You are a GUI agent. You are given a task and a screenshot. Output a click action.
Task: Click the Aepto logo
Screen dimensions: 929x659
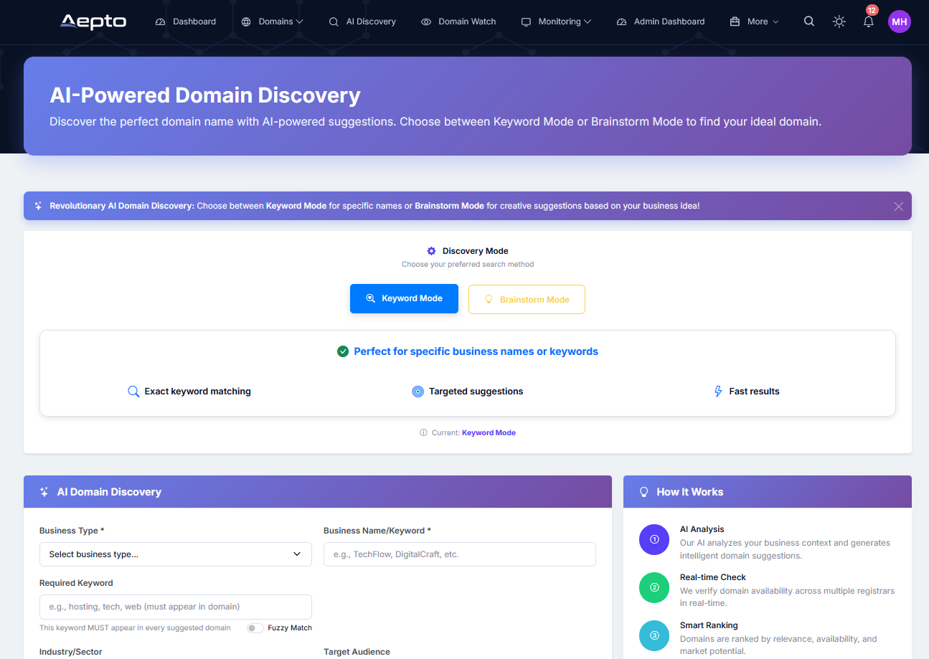(x=93, y=22)
